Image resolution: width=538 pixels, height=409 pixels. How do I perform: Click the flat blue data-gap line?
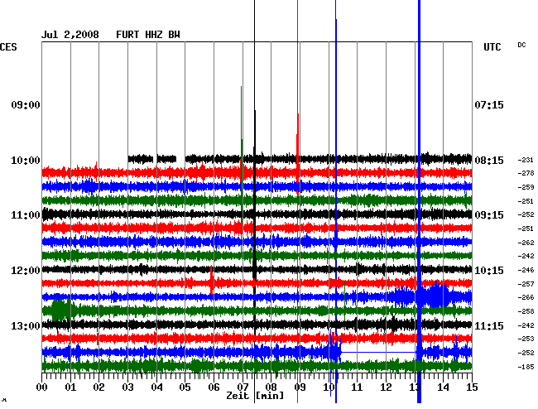378,353
